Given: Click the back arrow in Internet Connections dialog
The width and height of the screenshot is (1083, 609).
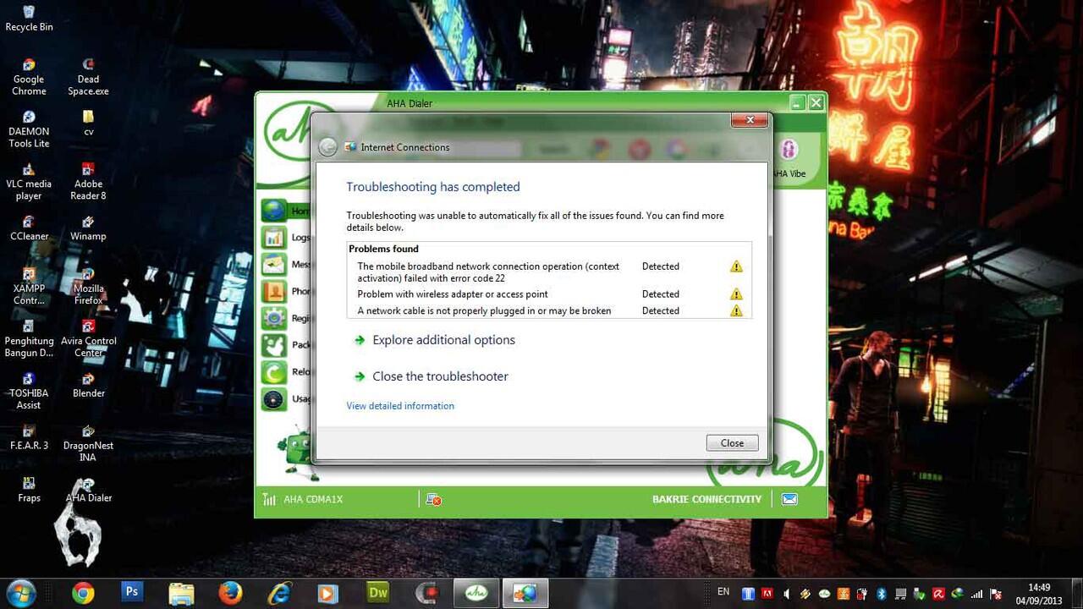Looking at the screenshot, I should pyautogui.click(x=327, y=147).
